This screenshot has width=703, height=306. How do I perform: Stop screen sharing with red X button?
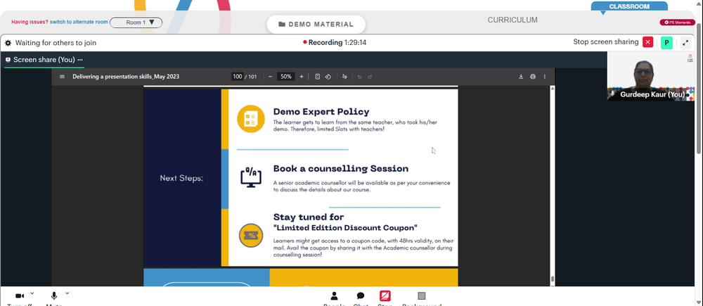click(648, 43)
